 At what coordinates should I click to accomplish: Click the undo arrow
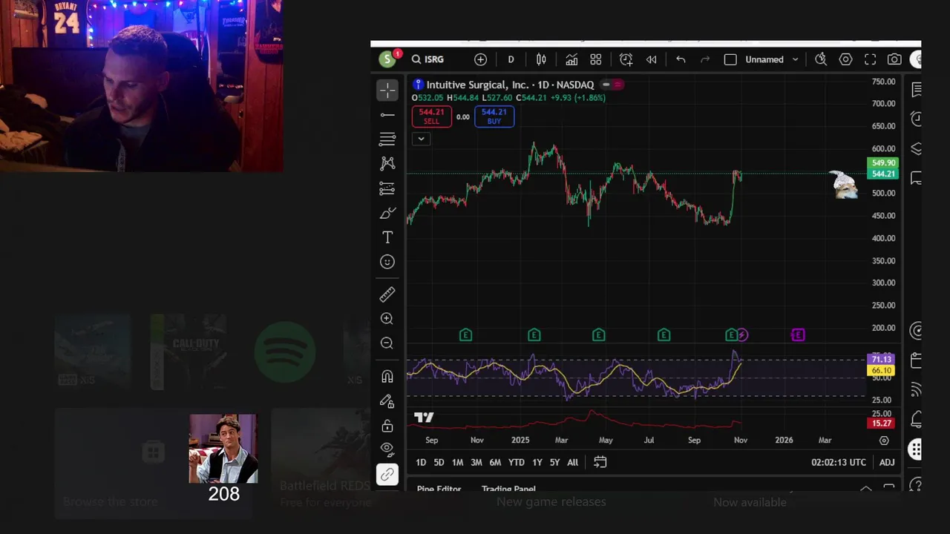681,59
